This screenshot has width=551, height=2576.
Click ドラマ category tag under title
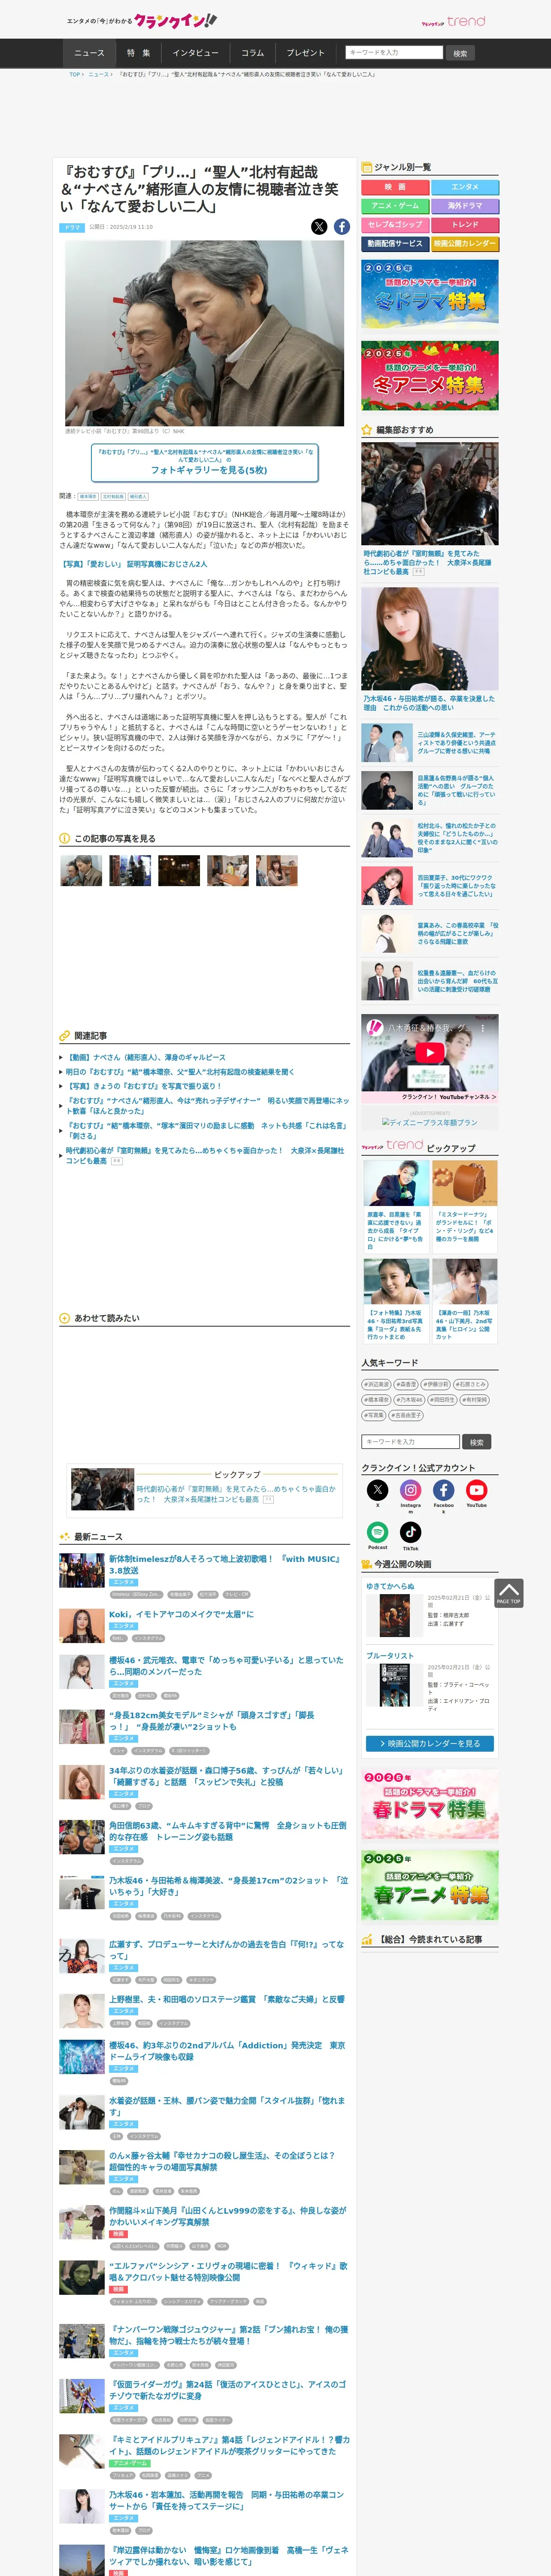(72, 227)
